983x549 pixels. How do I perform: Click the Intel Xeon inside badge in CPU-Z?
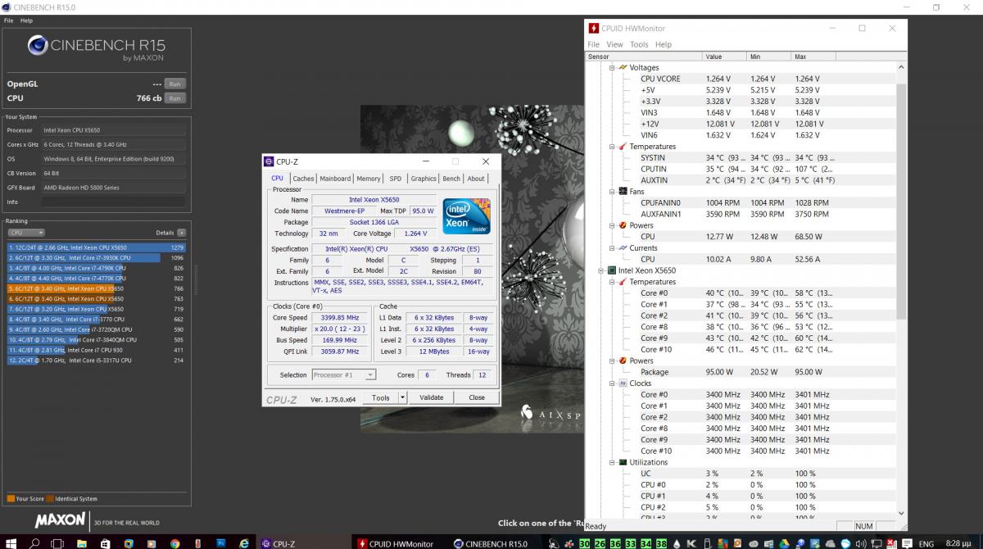pos(467,215)
